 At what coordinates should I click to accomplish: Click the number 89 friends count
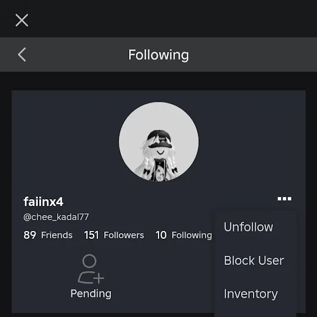pos(29,235)
